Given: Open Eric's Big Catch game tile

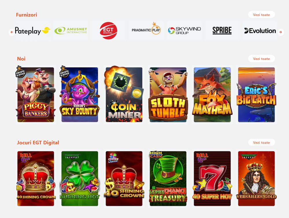Looking at the screenshot, I should click(x=256, y=95).
